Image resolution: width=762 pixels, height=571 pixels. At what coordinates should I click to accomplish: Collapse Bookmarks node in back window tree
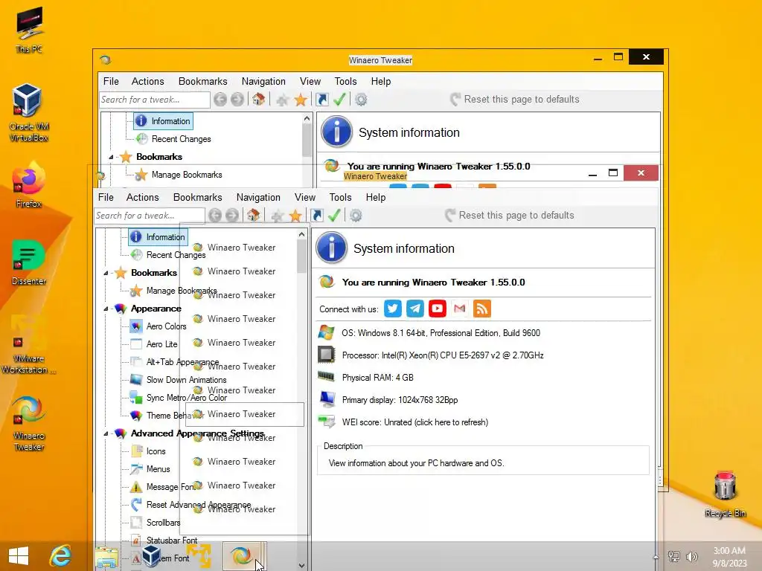112,157
